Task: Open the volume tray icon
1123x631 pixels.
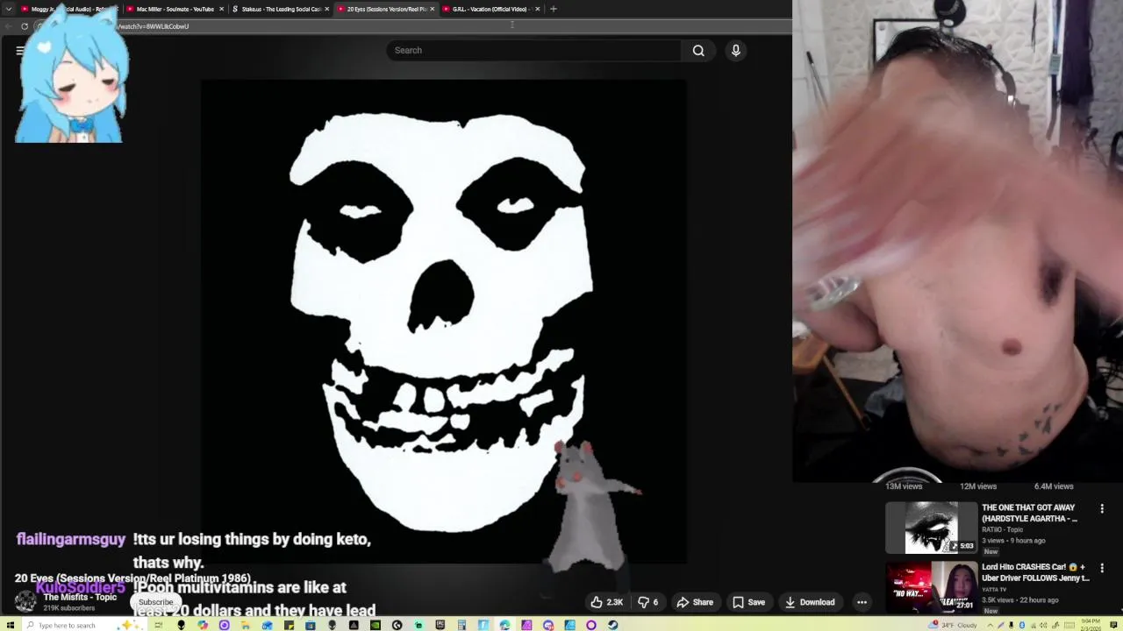Action: [x=1043, y=625]
